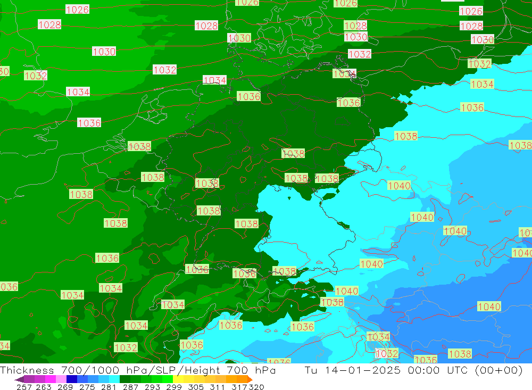
Task: Click the legend value 293
Action: 152,387
